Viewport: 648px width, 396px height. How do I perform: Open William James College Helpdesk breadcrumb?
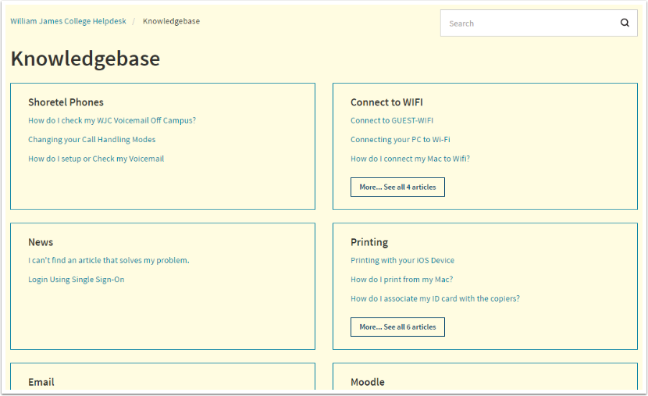coord(68,21)
